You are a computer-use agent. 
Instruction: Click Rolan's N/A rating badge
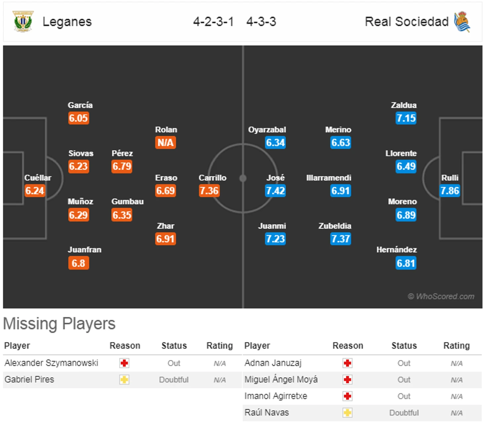(x=165, y=143)
